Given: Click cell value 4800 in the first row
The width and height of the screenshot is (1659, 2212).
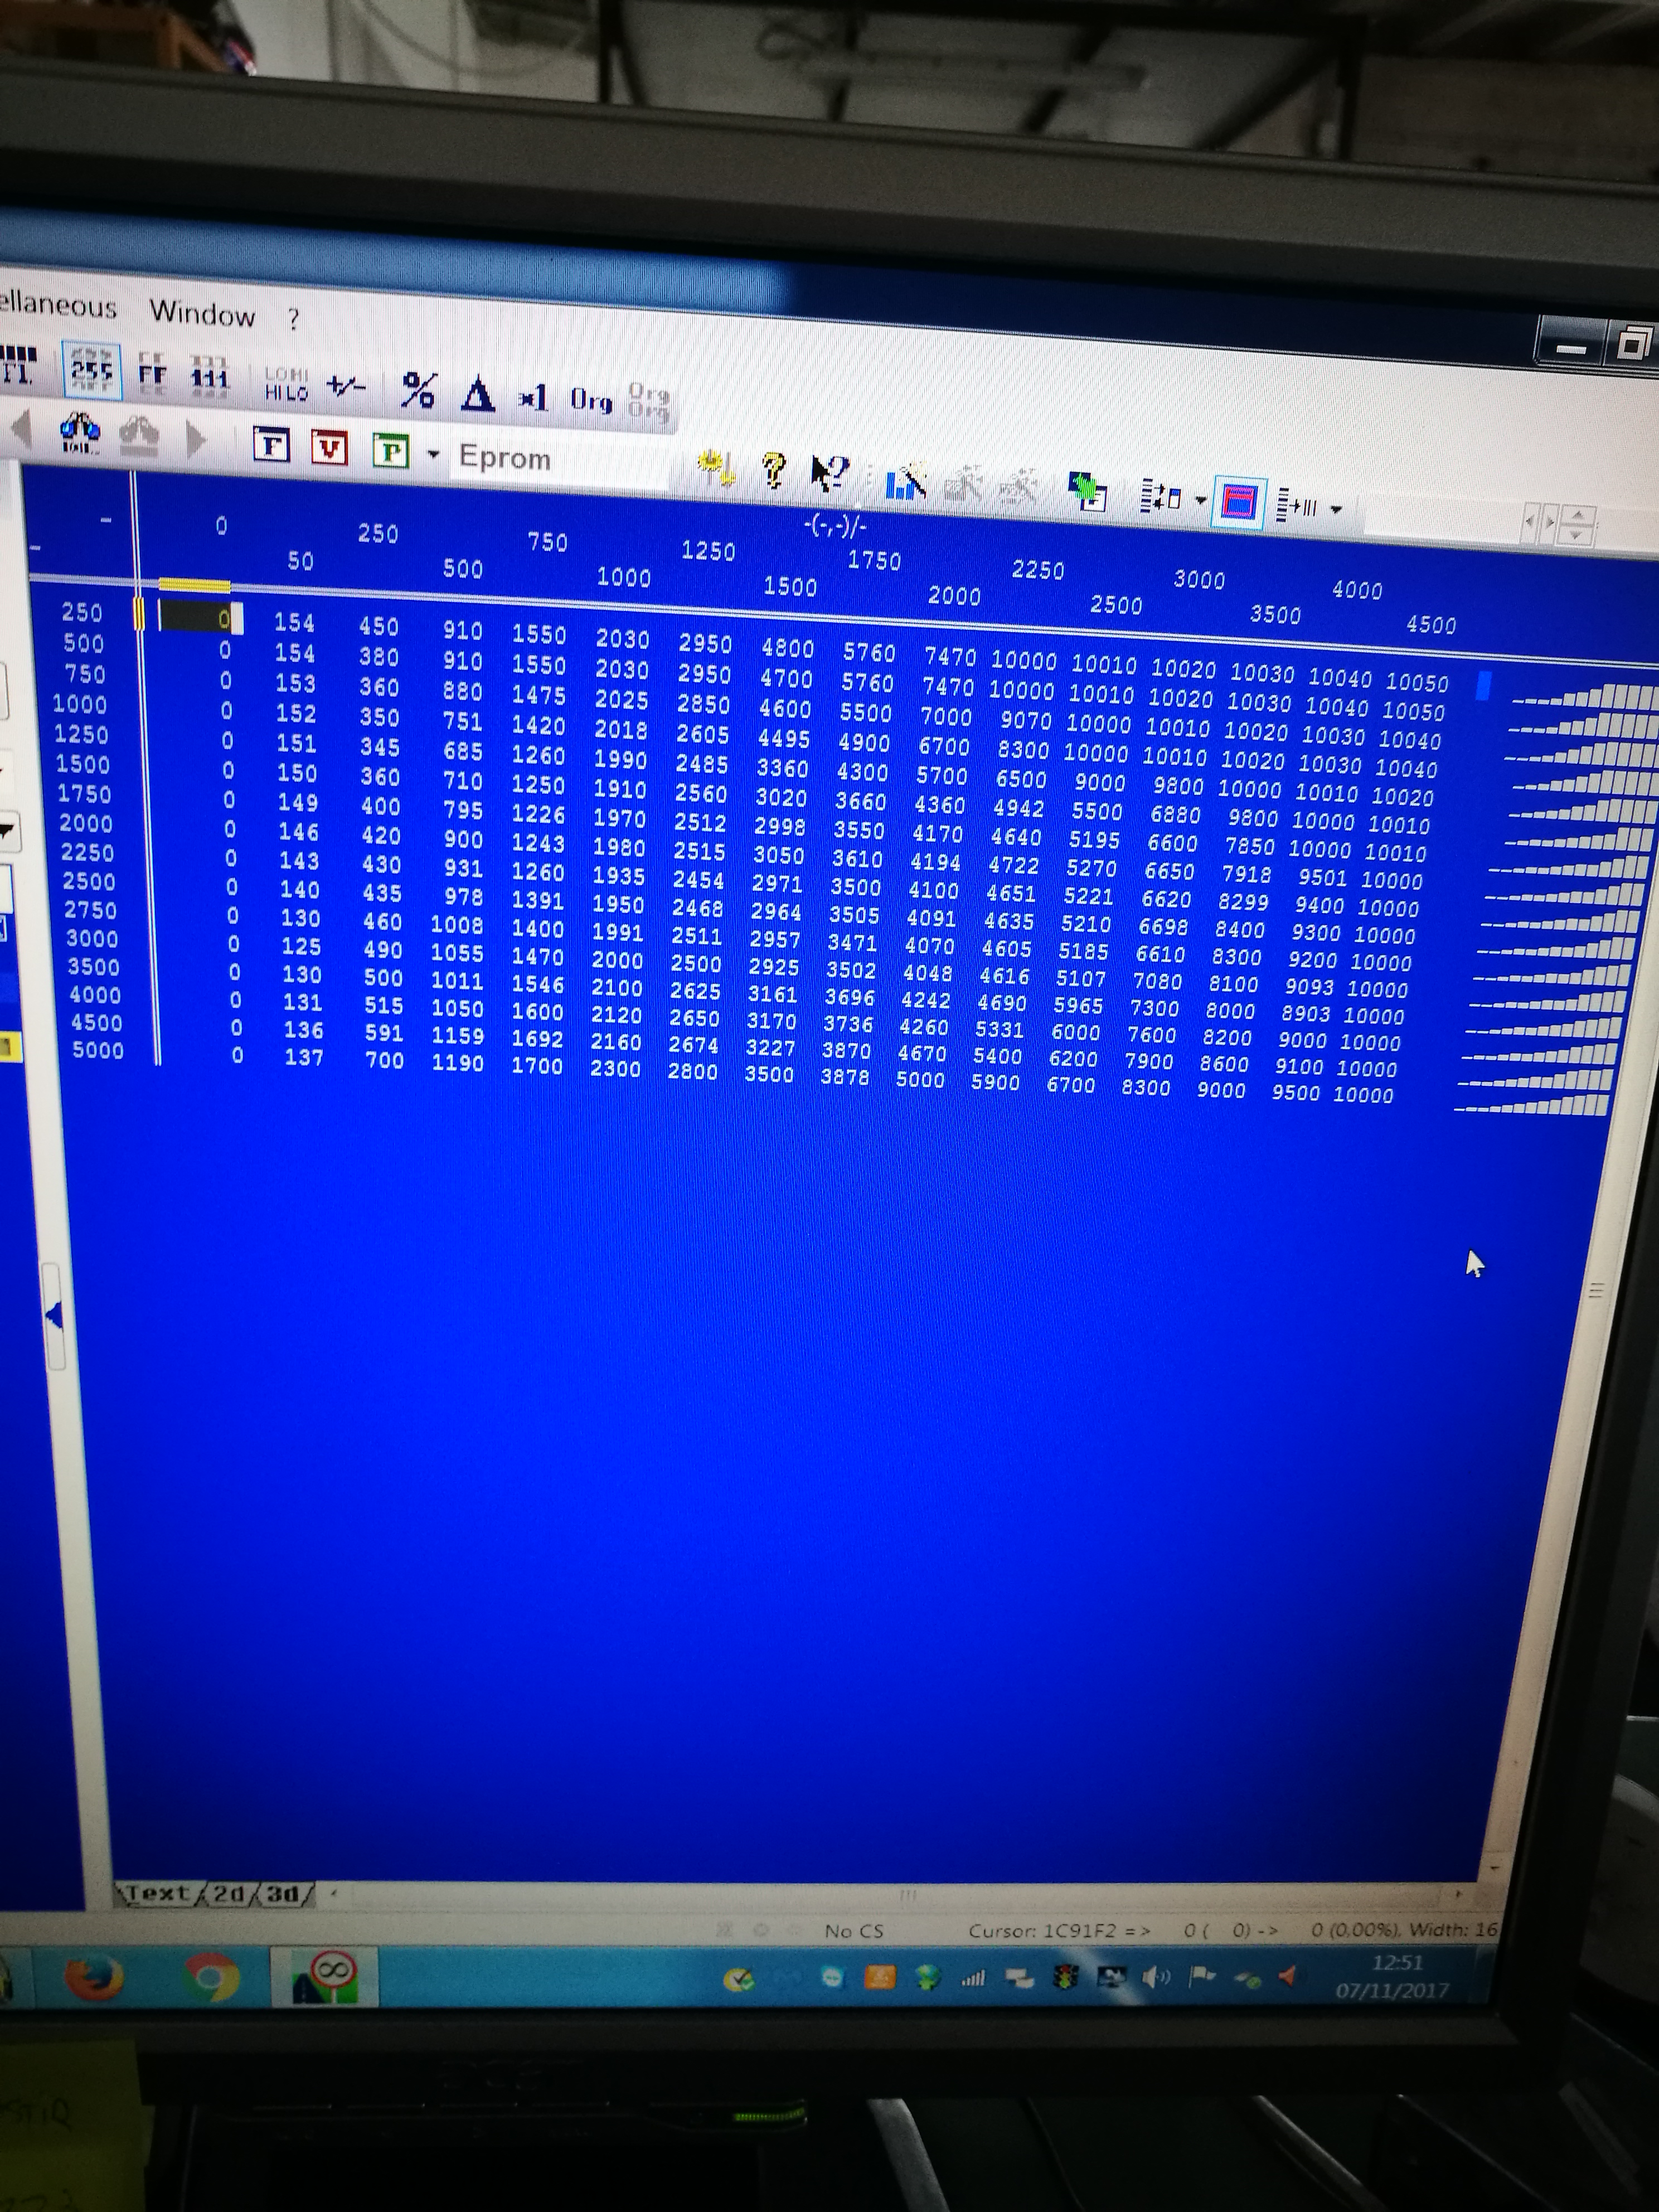Looking at the screenshot, I should [x=788, y=648].
